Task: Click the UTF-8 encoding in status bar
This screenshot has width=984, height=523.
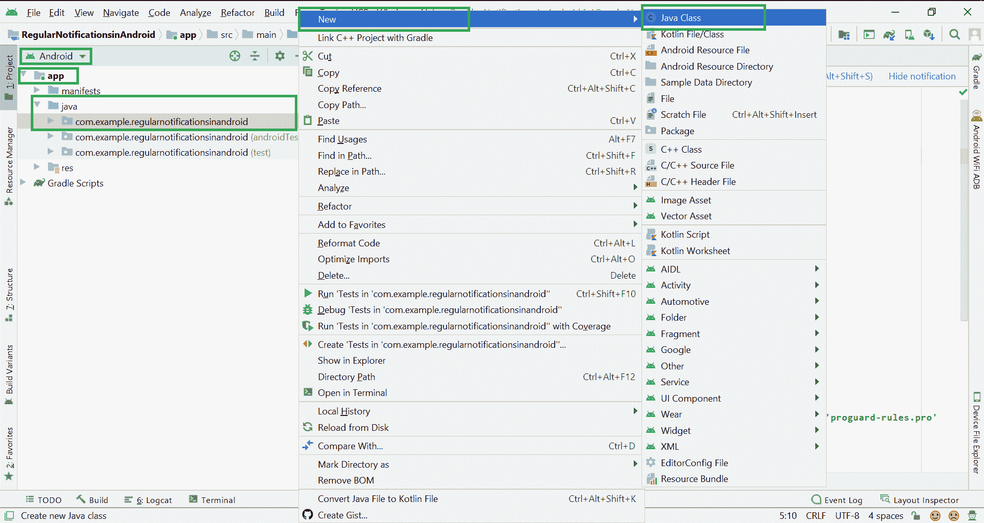Action: coord(847,516)
